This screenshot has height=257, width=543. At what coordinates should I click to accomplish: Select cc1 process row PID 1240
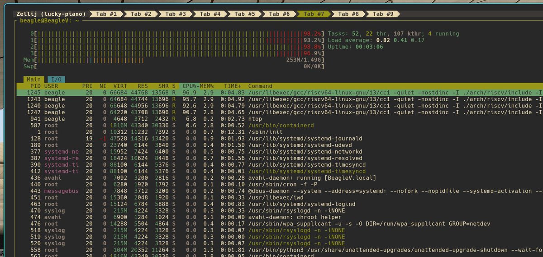[x=280, y=106]
